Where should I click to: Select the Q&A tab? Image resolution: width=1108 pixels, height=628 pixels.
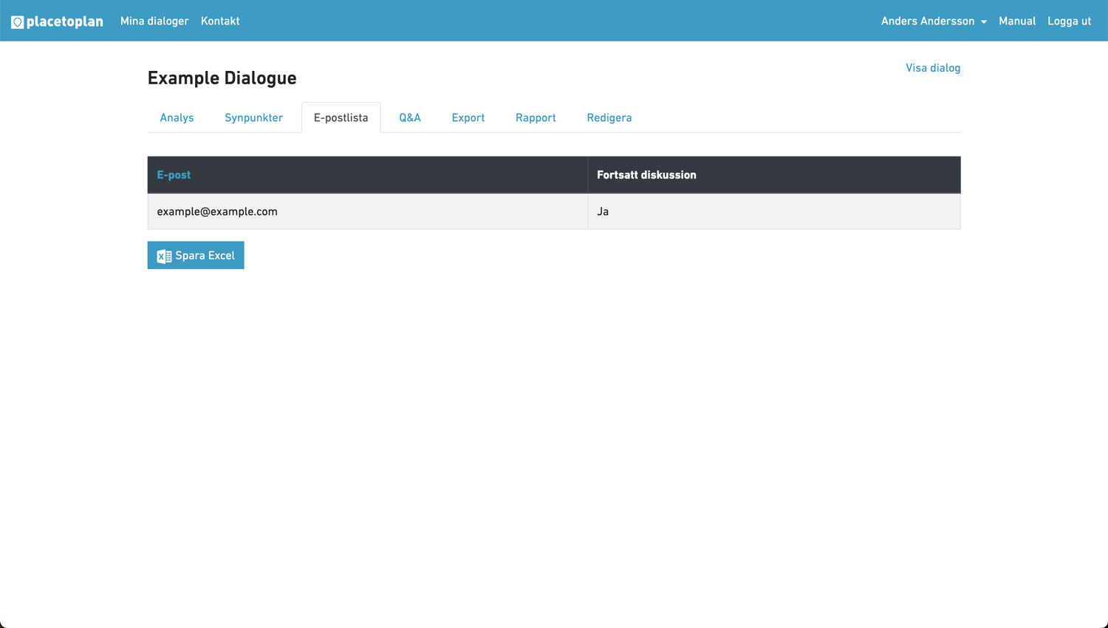pyautogui.click(x=410, y=117)
